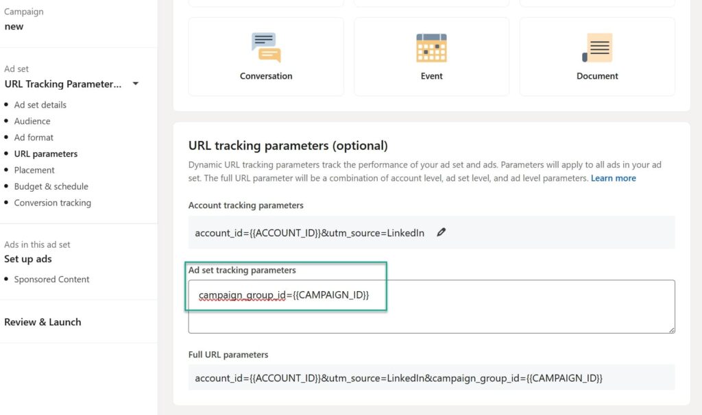The height and width of the screenshot is (415, 702).
Task: Select URL parameters in sidebar
Action: pyautogui.click(x=45, y=154)
